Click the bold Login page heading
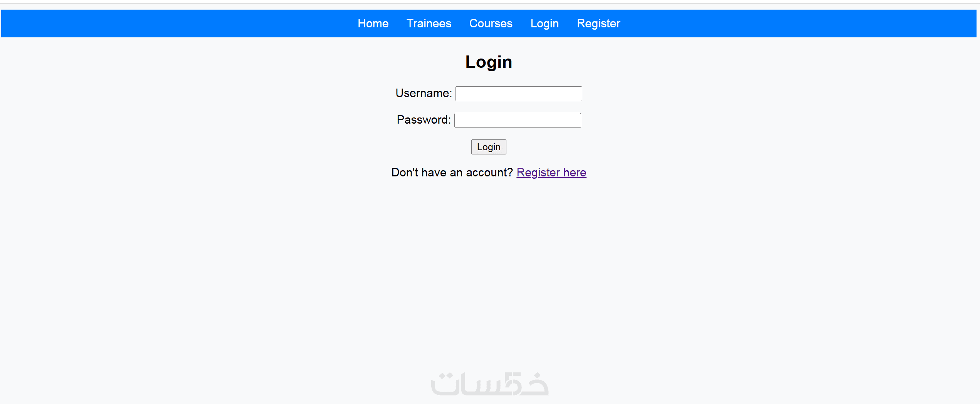This screenshot has width=980, height=404. 489,62
